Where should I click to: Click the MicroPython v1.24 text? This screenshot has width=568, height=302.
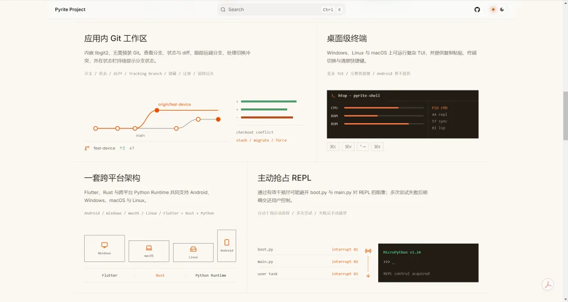[x=402, y=252]
